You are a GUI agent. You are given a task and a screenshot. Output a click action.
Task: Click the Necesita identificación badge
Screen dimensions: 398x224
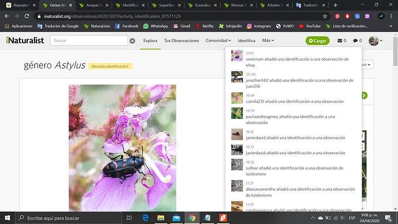pyautogui.click(x=110, y=66)
